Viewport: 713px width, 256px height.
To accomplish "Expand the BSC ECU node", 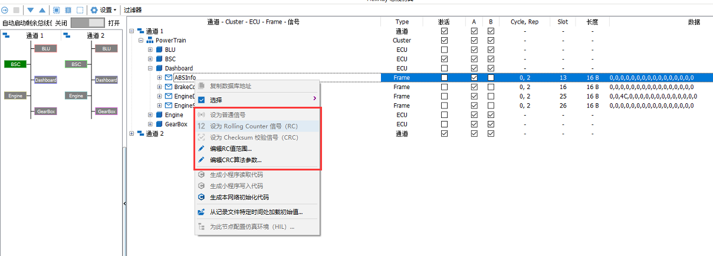I will [x=150, y=59].
